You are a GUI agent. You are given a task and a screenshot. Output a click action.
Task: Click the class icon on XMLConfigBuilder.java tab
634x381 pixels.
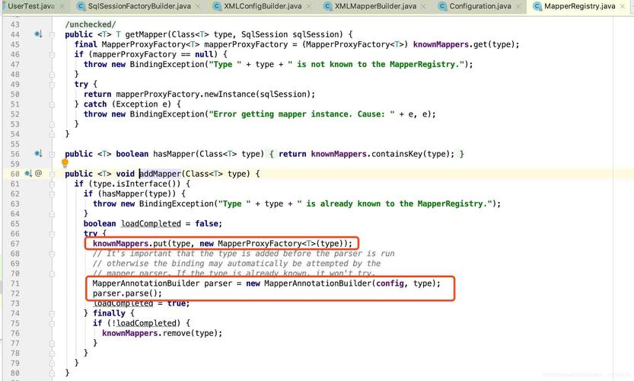pos(217,6)
